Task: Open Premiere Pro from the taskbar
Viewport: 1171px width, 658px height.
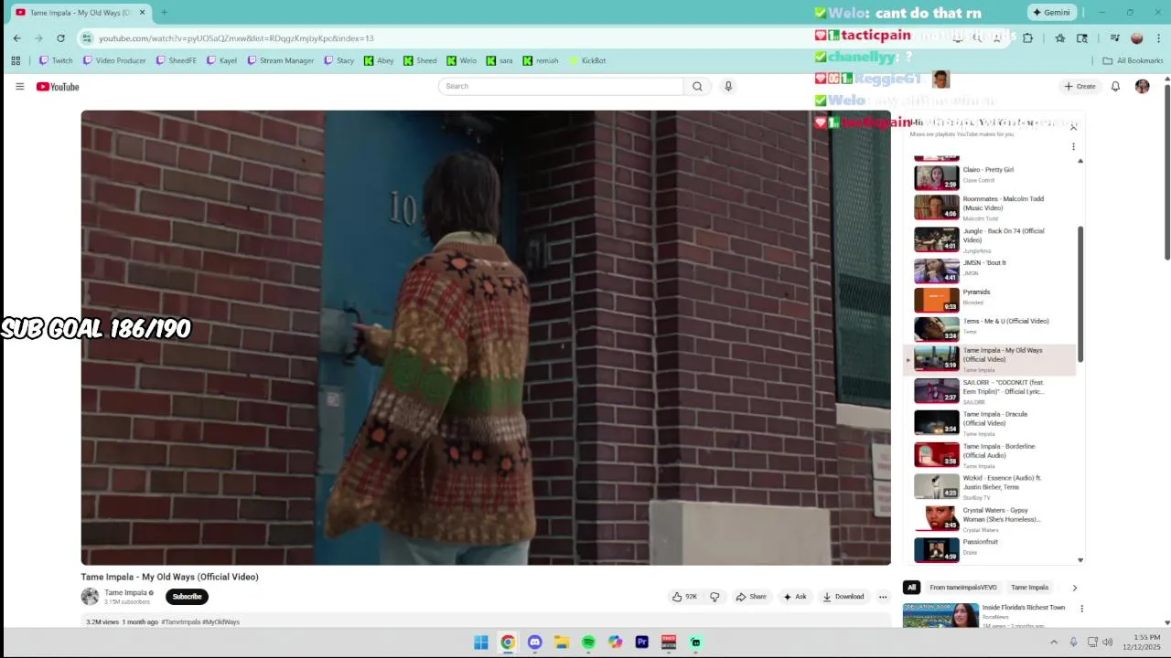Action: pos(641,642)
